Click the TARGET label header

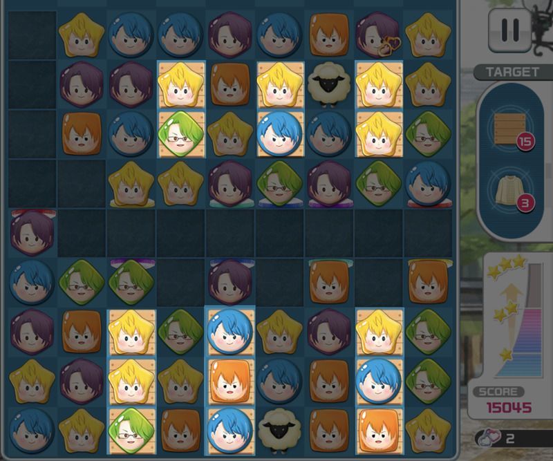(x=512, y=73)
